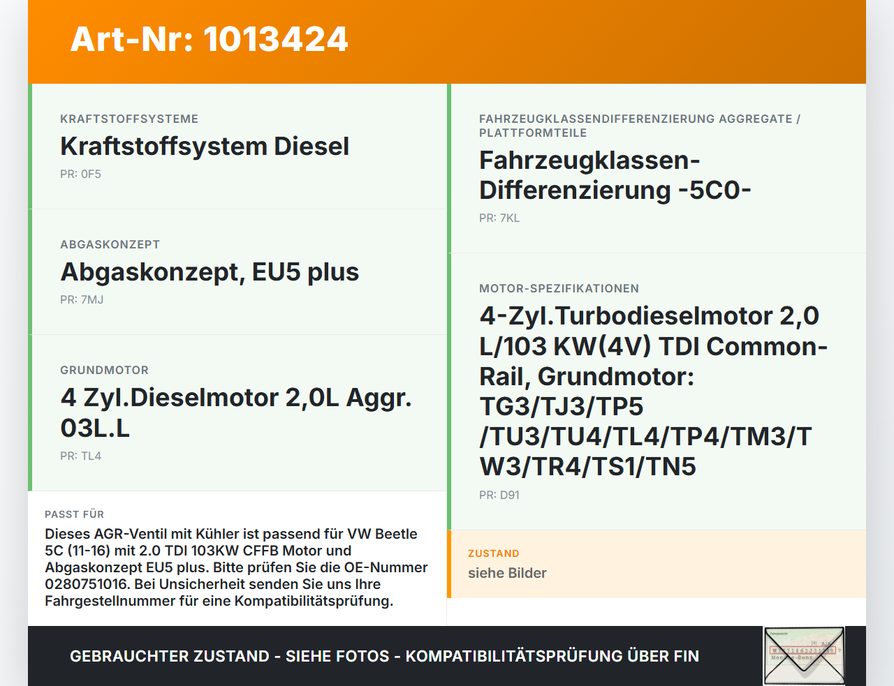The height and width of the screenshot is (686, 894).
Task: Select the PR: TL4 code
Action: 80,456
